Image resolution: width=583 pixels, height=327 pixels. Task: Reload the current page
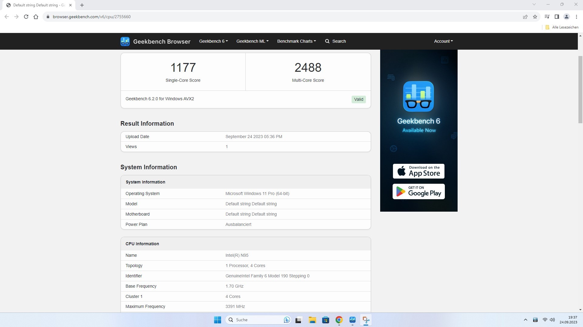(x=26, y=17)
